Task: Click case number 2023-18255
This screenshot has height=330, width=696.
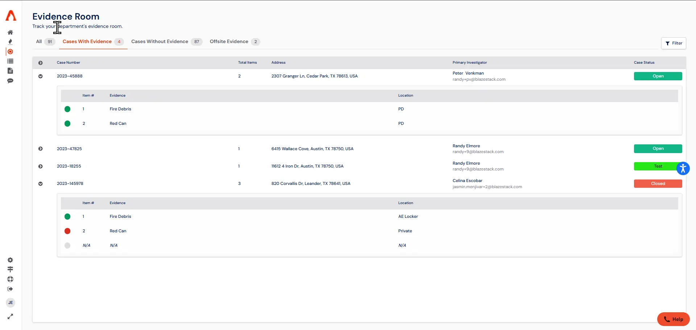Action: pyautogui.click(x=69, y=166)
